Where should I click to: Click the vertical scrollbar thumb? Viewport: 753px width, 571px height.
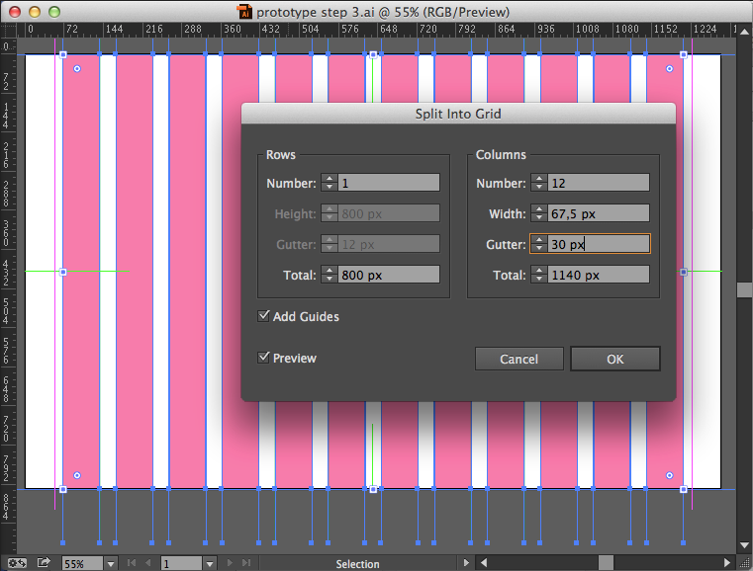point(743,290)
